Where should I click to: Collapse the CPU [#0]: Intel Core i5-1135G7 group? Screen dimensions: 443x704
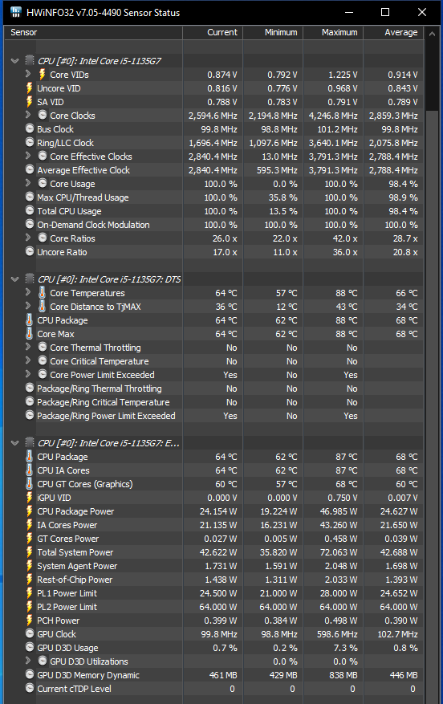14,61
